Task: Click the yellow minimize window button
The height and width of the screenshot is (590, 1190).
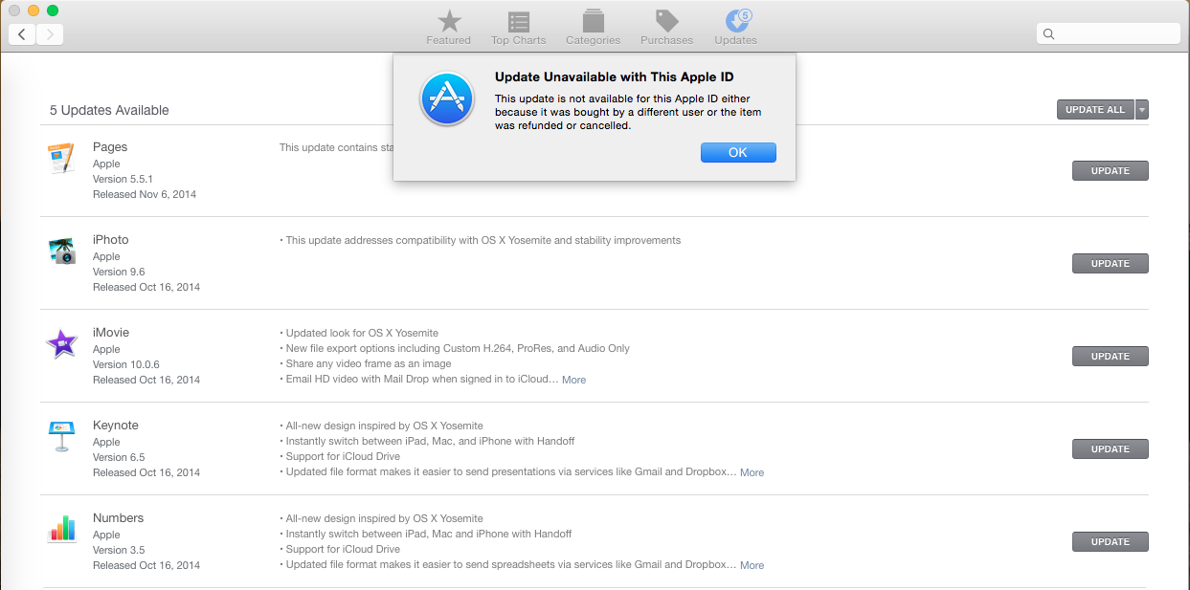Action: (x=34, y=11)
